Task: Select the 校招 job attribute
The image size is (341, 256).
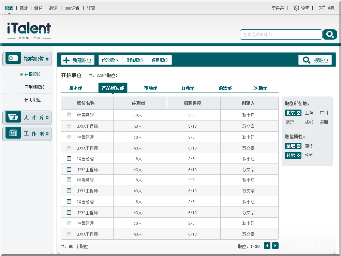Action: pos(309,155)
